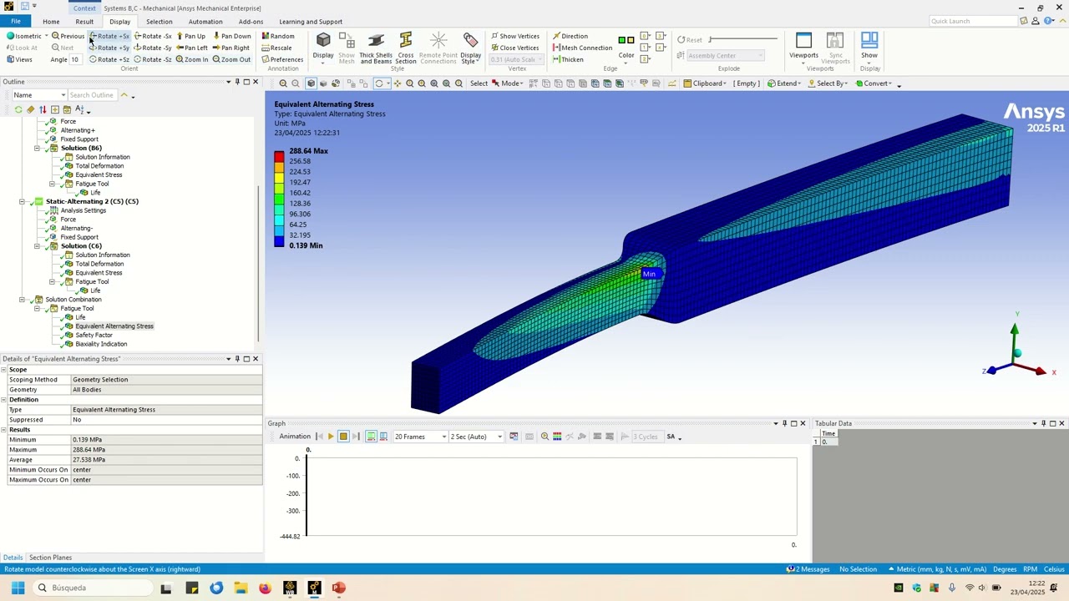Viewport: 1069px width, 601px height.
Task: Open Viewports layout menu
Action: click(803, 47)
